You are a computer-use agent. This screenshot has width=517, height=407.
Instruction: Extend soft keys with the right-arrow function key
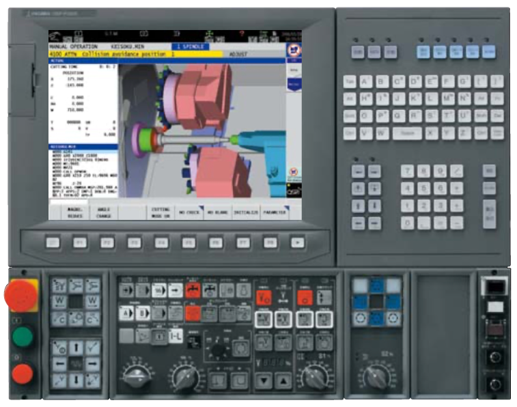tap(297, 243)
